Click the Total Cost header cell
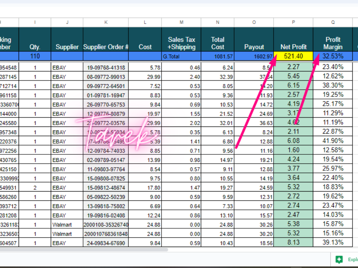 click(218, 39)
